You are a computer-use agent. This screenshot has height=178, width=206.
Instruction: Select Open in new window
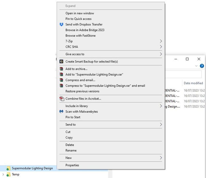click(x=80, y=13)
